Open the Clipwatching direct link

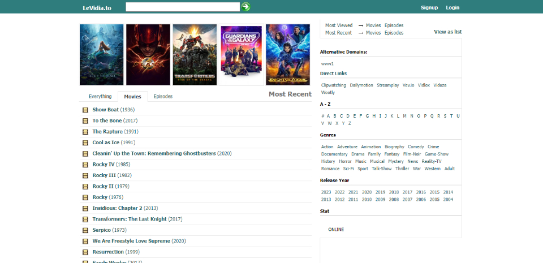pos(334,85)
